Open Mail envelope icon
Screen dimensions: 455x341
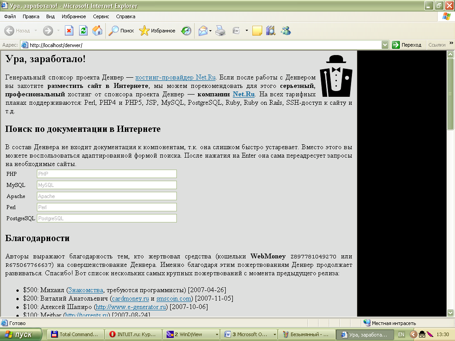[203, 31]
